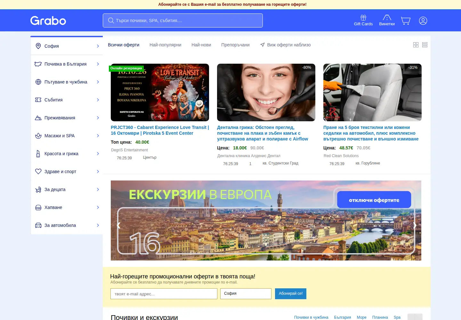
Task: Show next banner slide arrow
Action: (415, 225)
